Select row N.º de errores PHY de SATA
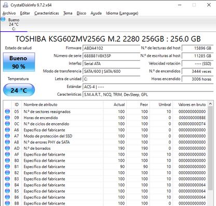This screenshot has width=216, height=206. (x=105, y=142)
